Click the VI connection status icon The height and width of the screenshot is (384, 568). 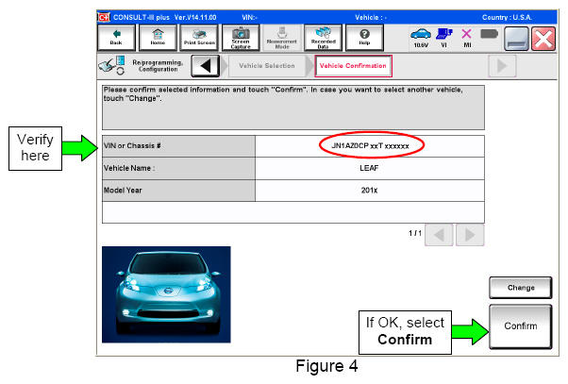pyautogui.click(x=444, y=38)
